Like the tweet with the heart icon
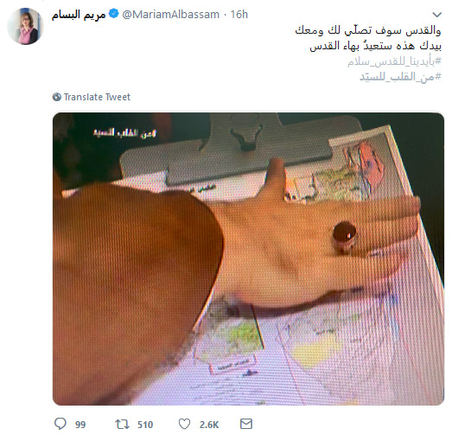The height and width of the screenshot is (435, 452). tap(184, 425)
